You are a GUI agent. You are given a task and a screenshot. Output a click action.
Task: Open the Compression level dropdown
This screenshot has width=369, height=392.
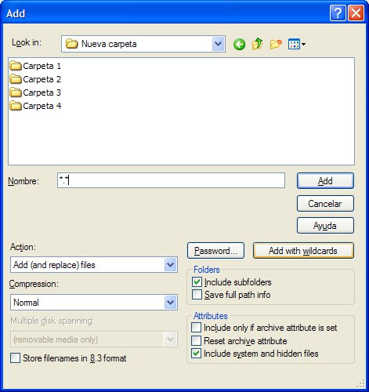click(171, 303)
